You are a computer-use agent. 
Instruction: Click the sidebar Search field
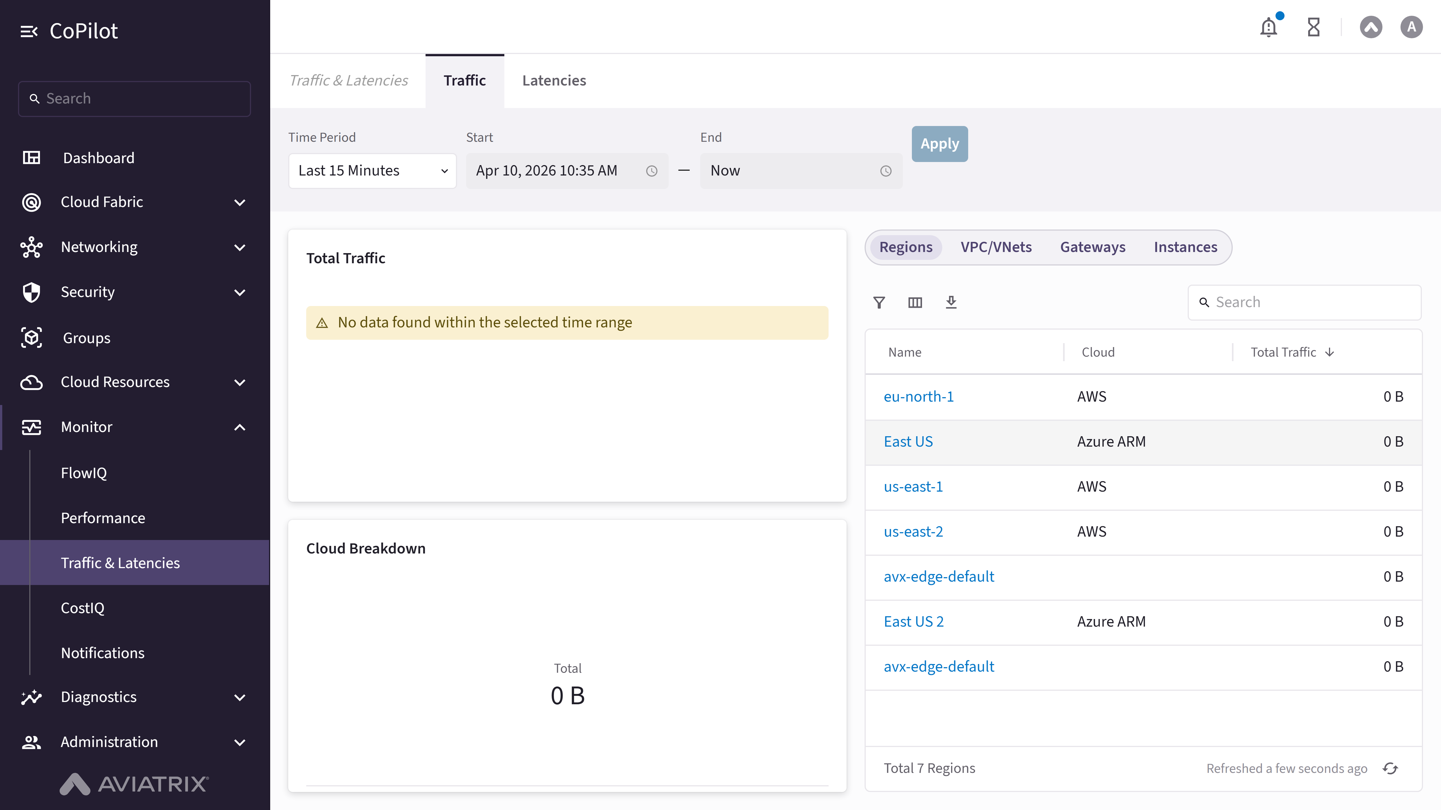(x=134, y=99)
